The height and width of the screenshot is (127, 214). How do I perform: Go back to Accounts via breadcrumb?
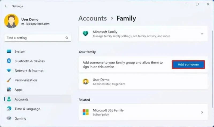(93, 18)
